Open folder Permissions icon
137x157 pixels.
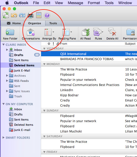131,32
